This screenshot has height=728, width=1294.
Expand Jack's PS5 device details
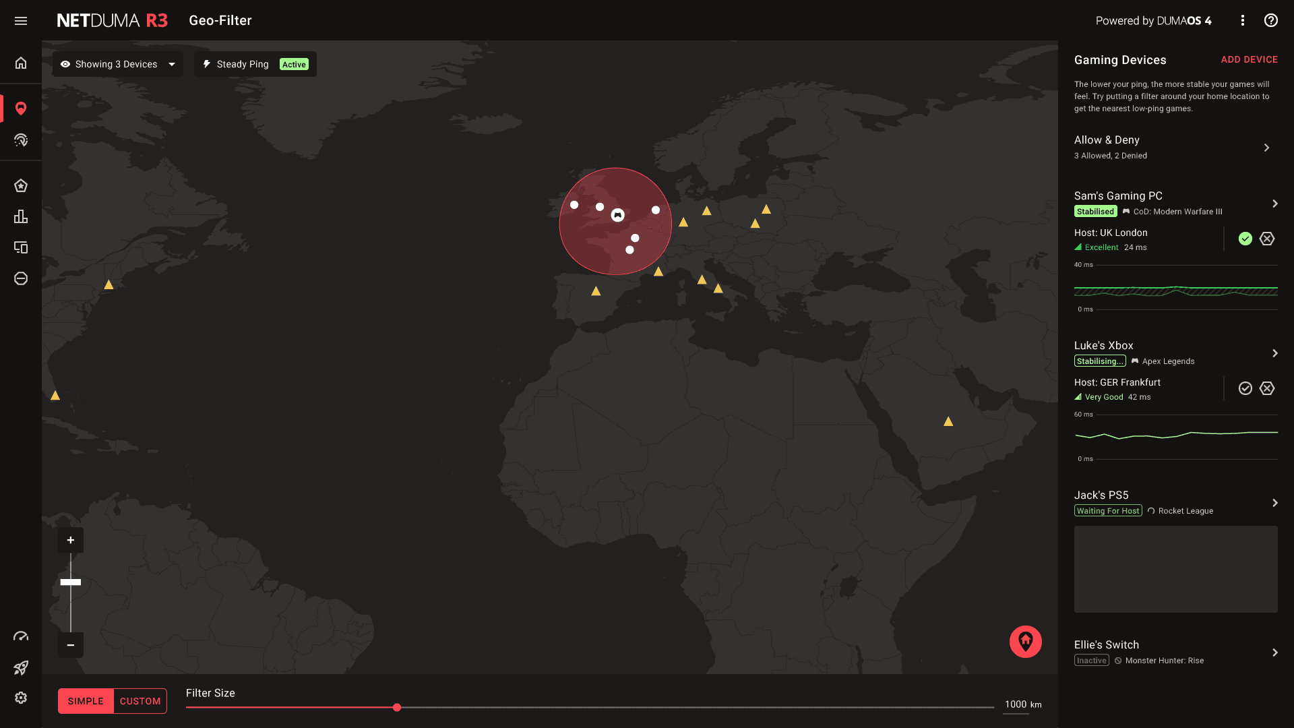(x=1274, y=503)
